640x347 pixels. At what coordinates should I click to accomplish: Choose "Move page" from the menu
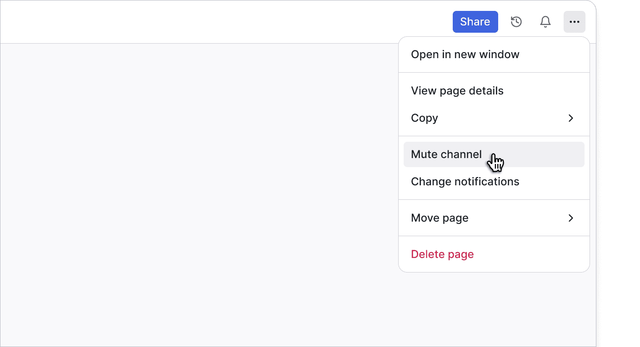point(439,218)
